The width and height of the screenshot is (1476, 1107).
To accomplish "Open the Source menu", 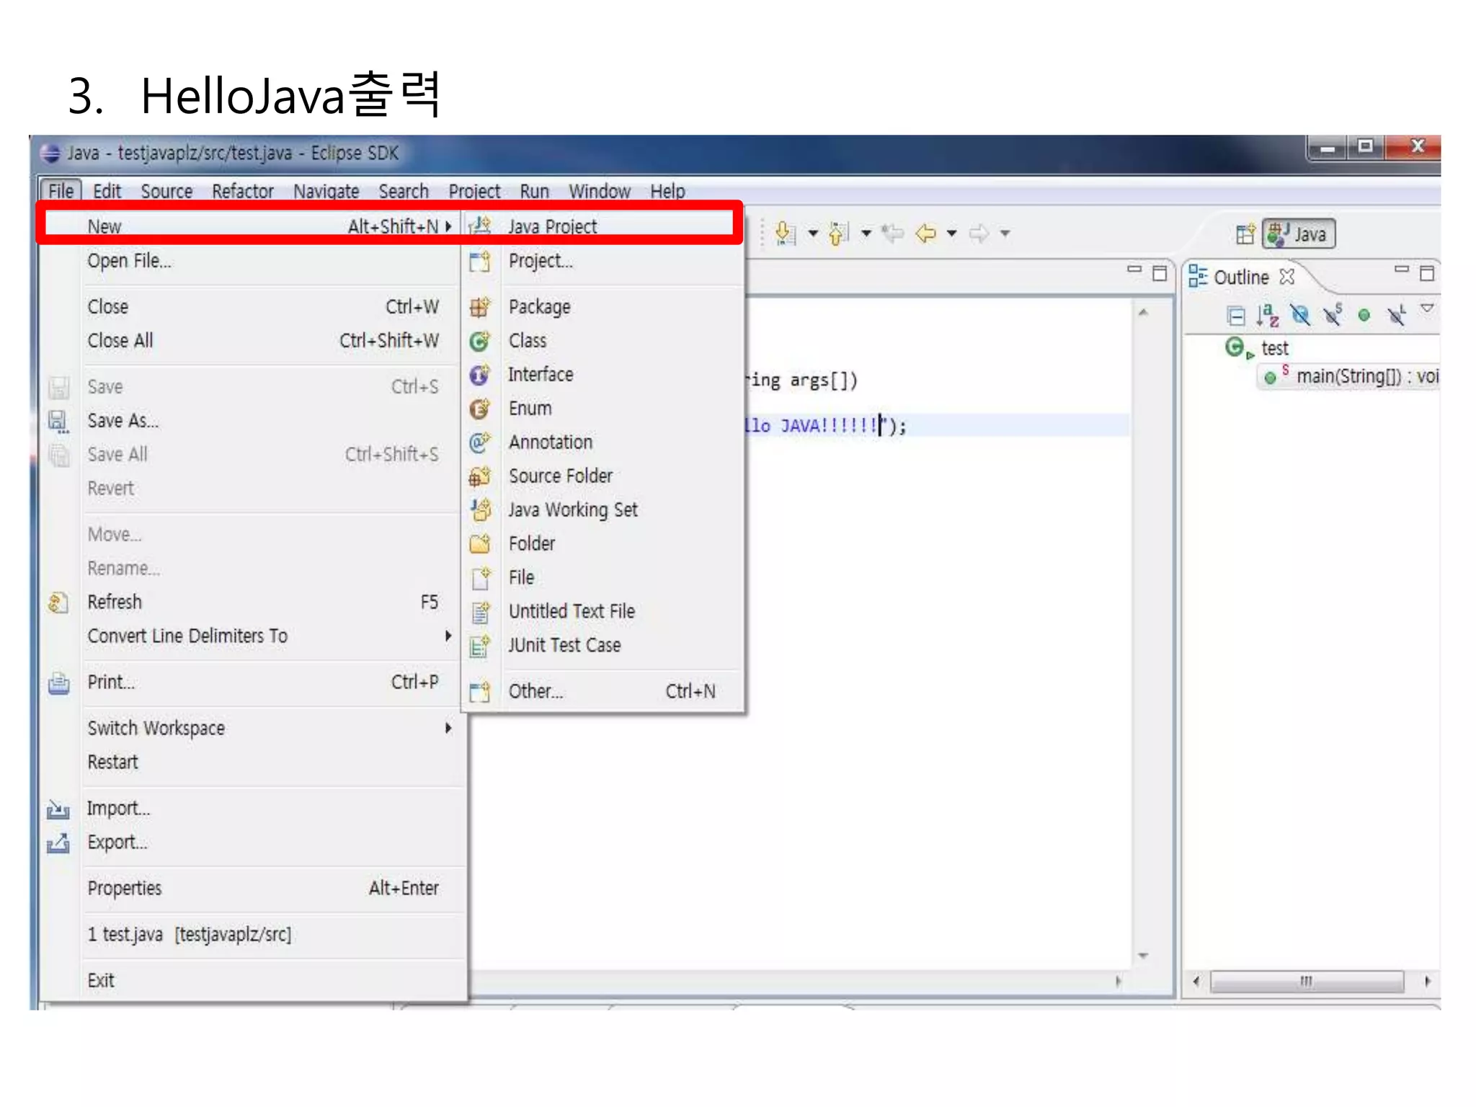I will [166, 191].
